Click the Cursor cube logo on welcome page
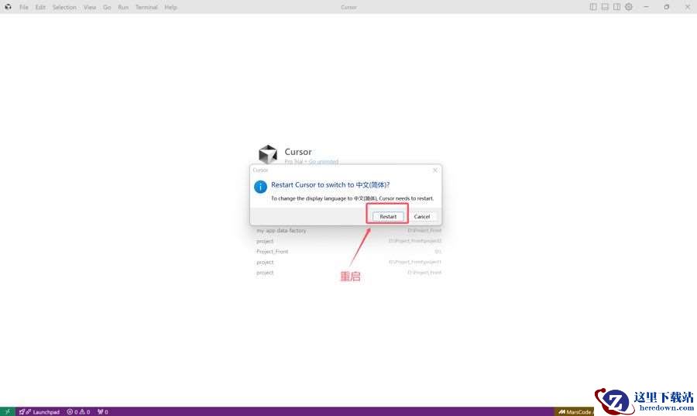697x416 pixels. pyautogui.click(x=268, y=154)
